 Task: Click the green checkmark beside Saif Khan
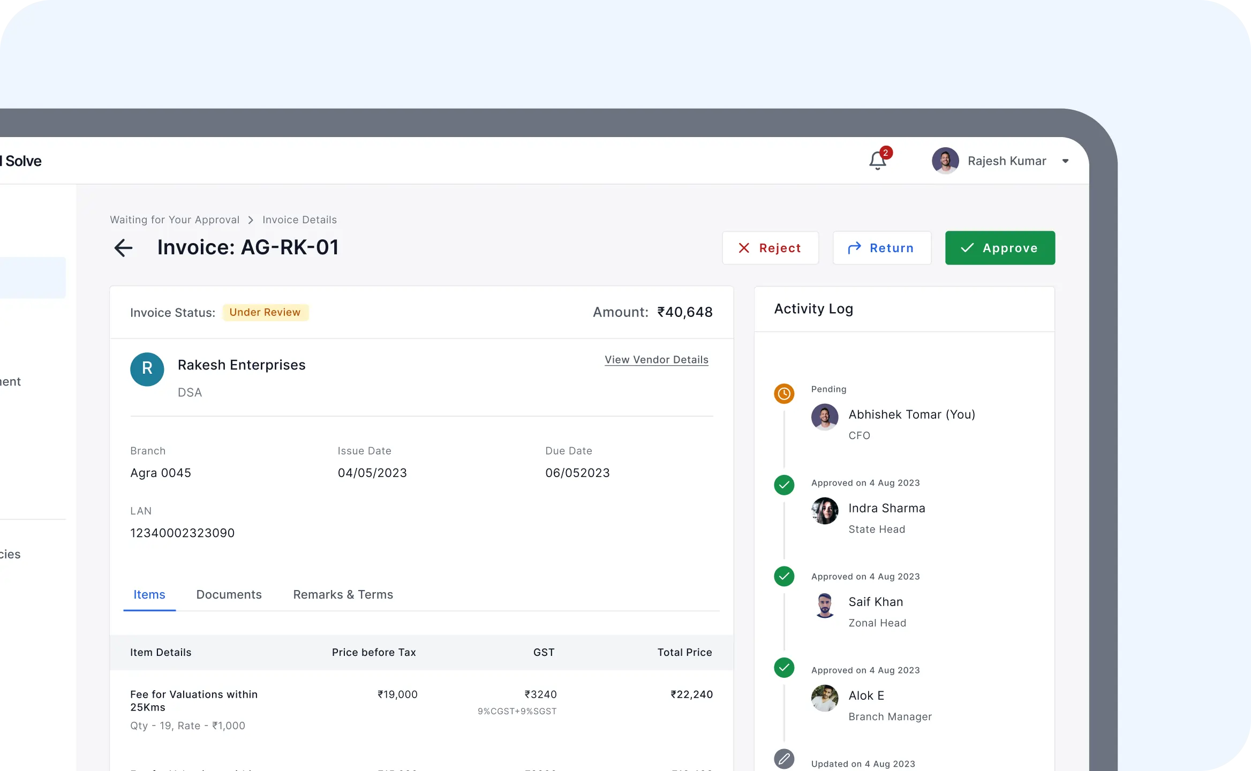(x=784, y=577)
